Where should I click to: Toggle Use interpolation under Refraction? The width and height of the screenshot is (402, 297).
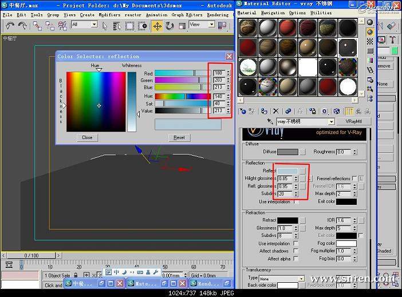coord(295,243)
